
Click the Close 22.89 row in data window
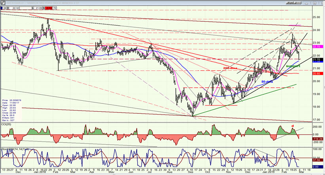pos(9,113)
